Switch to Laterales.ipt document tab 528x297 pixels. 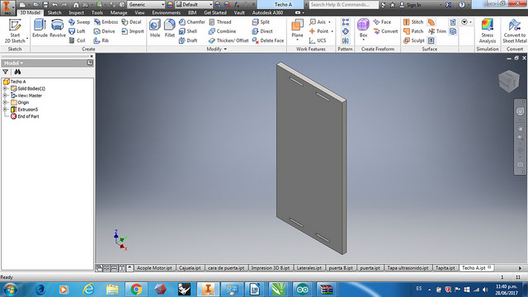pos(309,268)
